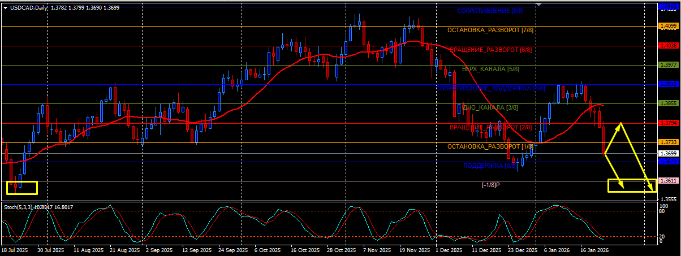Click the Stoch(5,3,3) indicator label
681x256 pixels.
coord(19,207)
